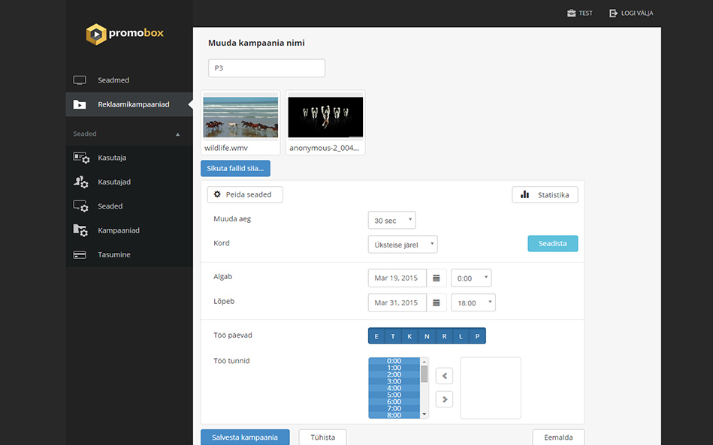
Task: Open the Üksteise järel order dropdown
Action: click(x=403, y=244)
